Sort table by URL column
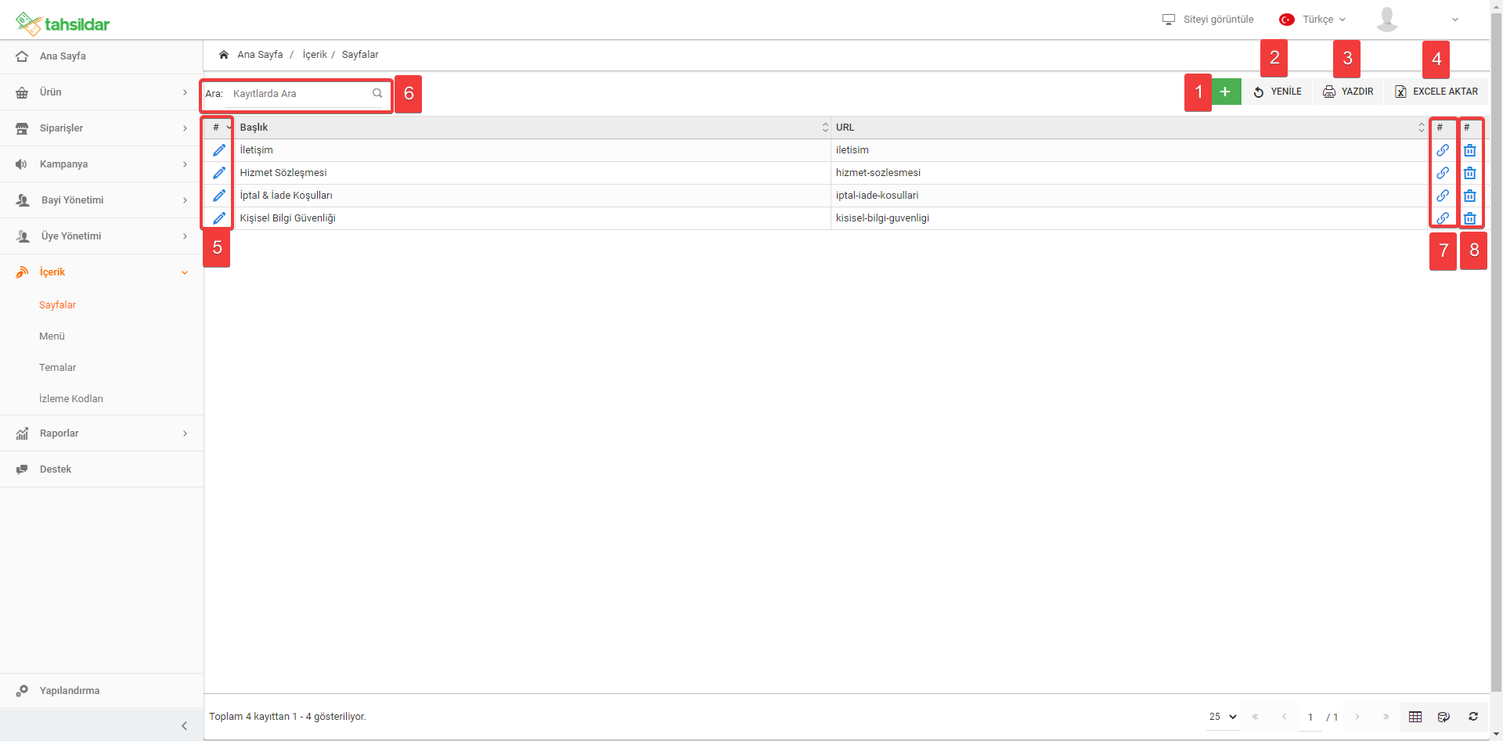This screenshot has width=1503, height=741. click(1129, 128)
